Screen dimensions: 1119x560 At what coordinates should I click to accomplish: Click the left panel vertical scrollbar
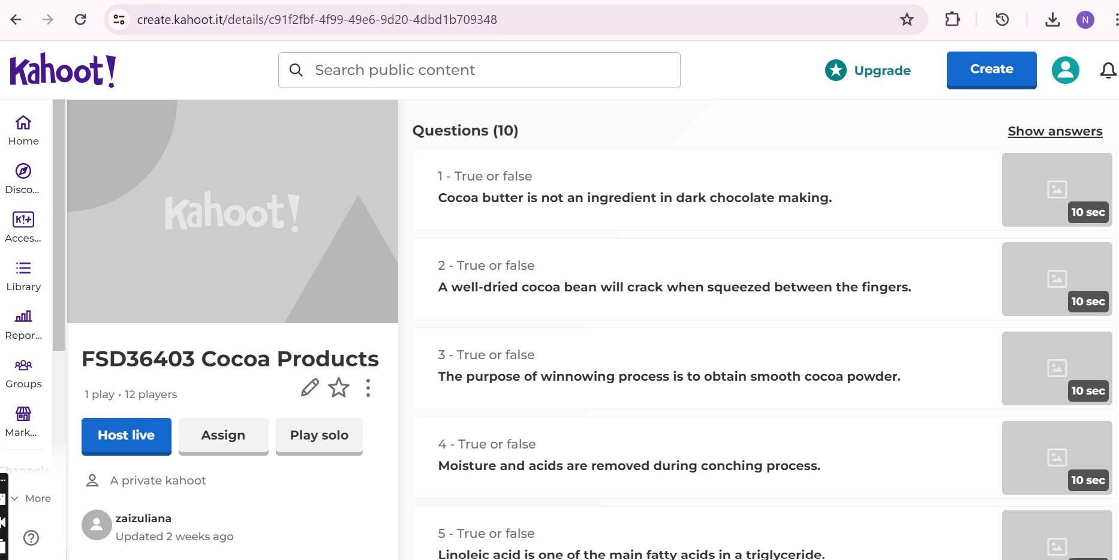[x=59, y=225]
